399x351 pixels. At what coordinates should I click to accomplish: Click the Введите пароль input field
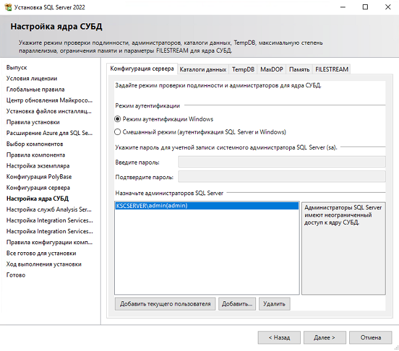click(282, 162)
